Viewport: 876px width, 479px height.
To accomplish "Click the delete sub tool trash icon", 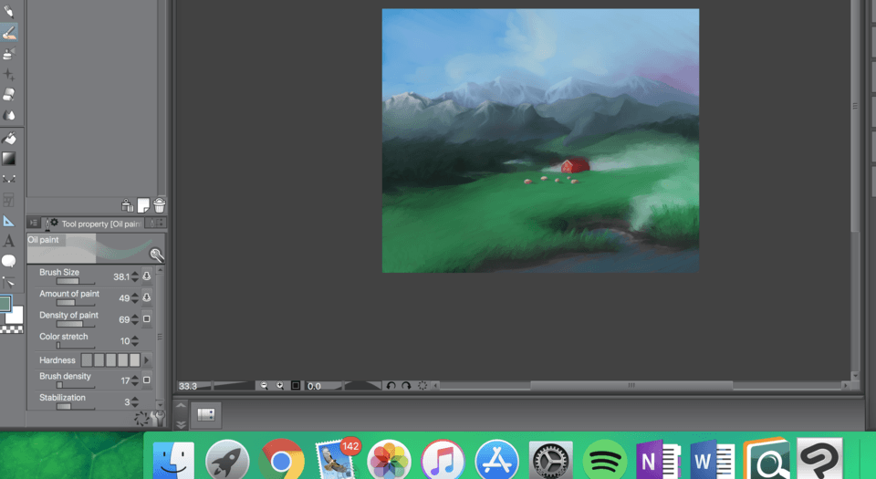I will [159, 205].
